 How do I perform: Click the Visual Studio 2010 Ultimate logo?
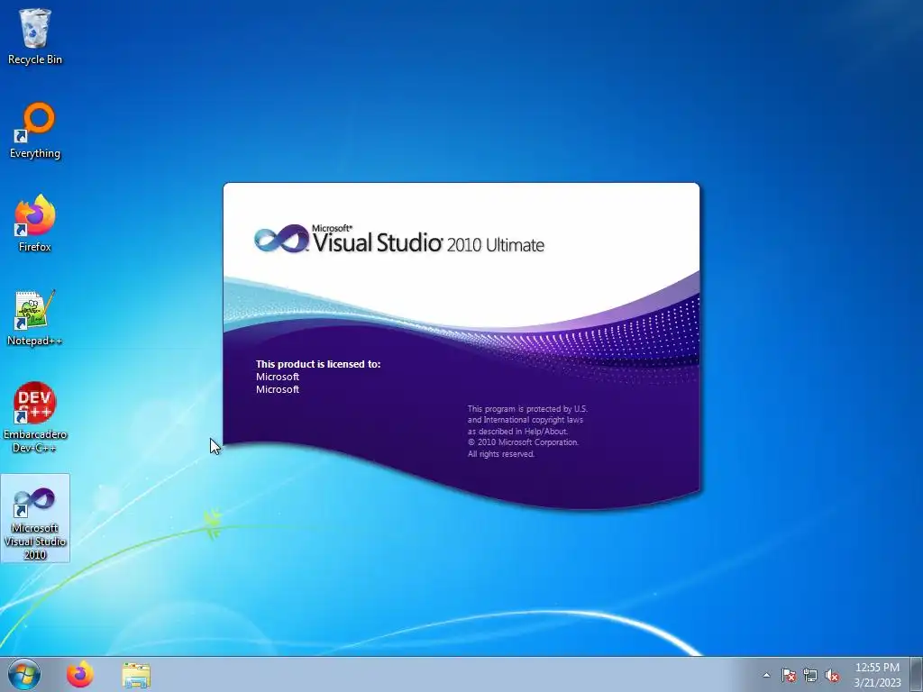399,239
